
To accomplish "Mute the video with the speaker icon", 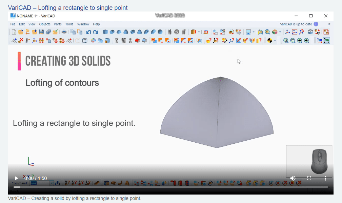I will click(293, 178).
